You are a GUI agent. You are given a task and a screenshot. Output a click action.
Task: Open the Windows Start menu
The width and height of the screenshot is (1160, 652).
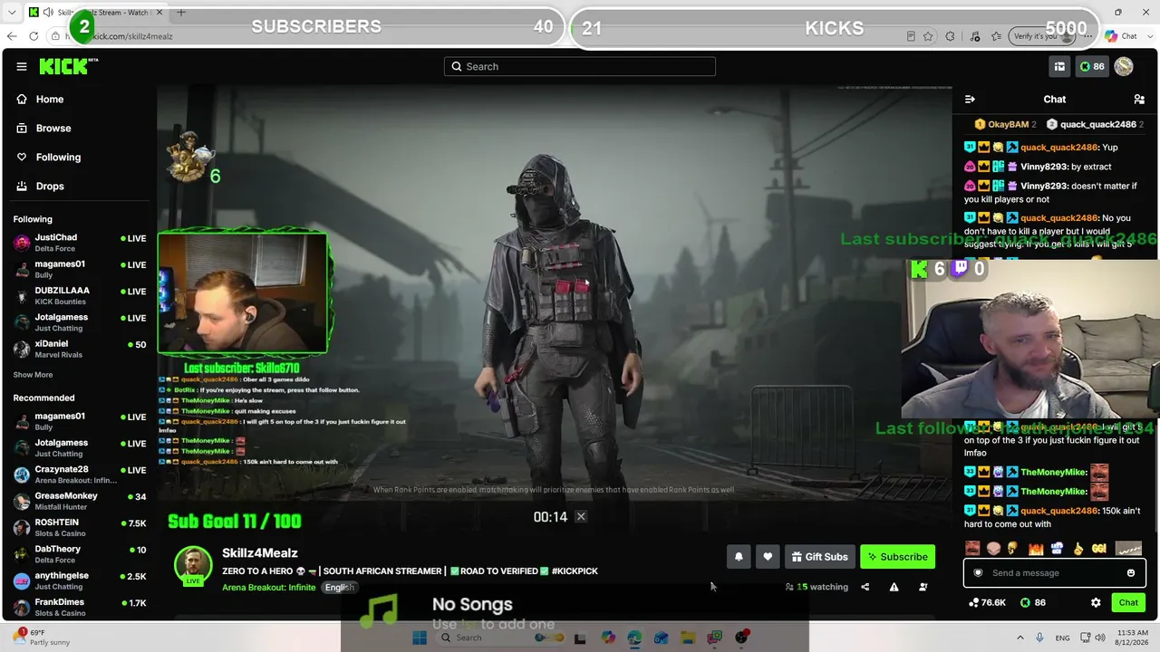coord(419,638)
